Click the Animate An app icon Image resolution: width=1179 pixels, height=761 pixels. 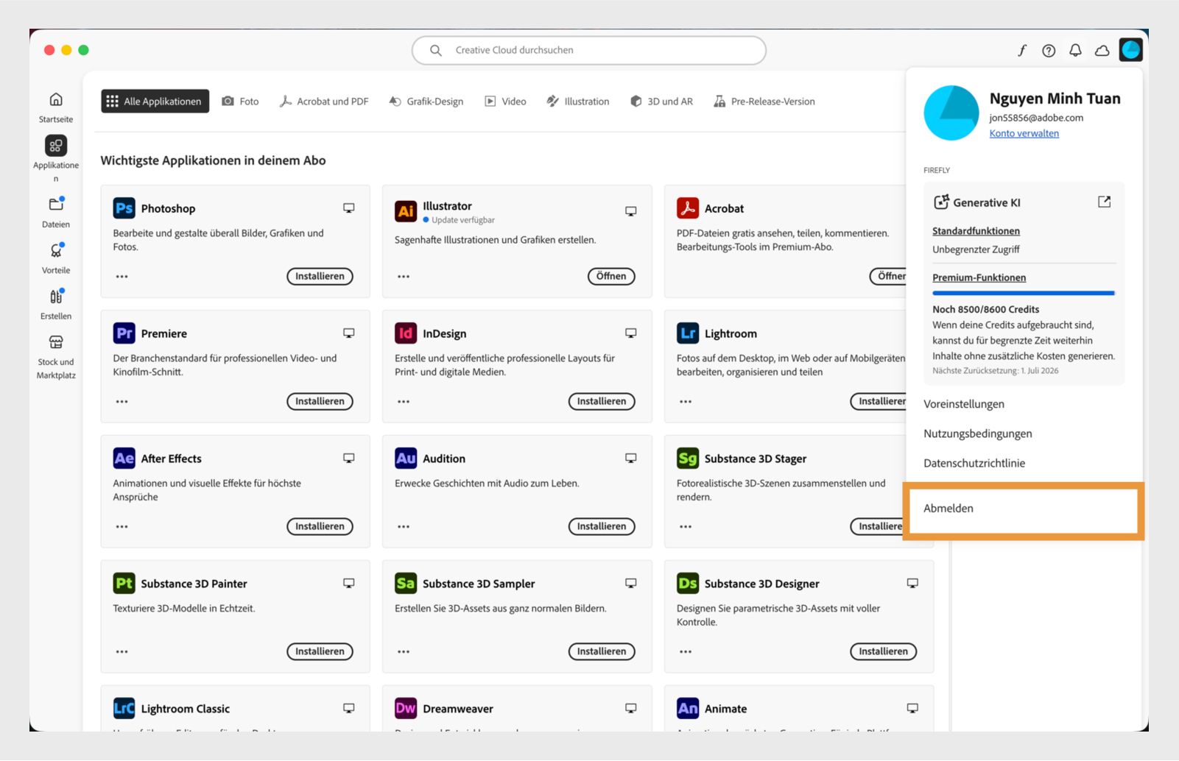point(688,709)
